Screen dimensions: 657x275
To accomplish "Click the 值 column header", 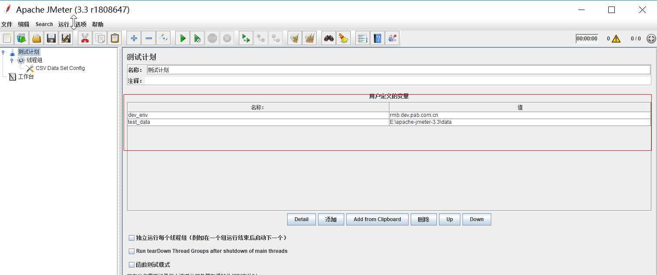I will coord(520,107).
